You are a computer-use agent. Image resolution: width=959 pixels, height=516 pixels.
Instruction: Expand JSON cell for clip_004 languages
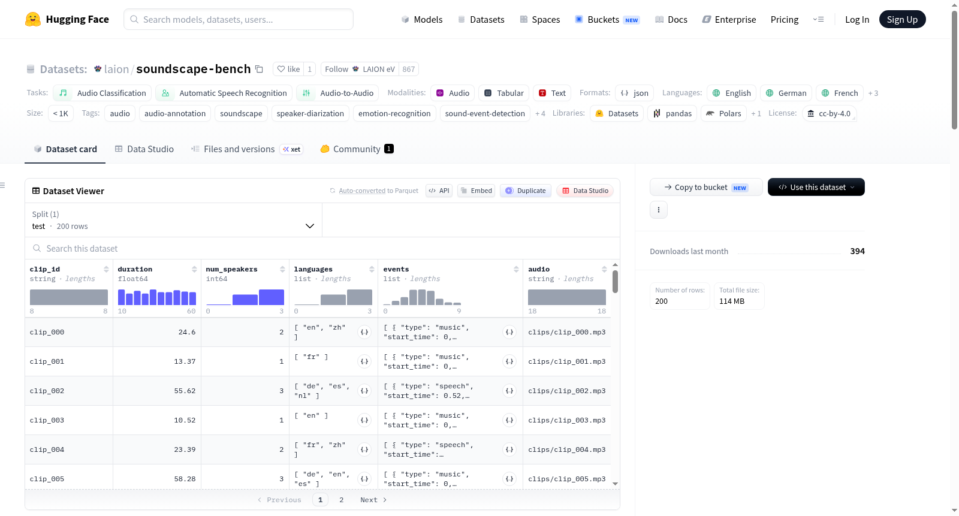364,449
